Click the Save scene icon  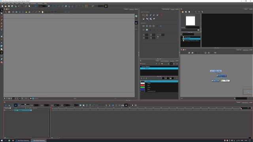click(9, 6)
